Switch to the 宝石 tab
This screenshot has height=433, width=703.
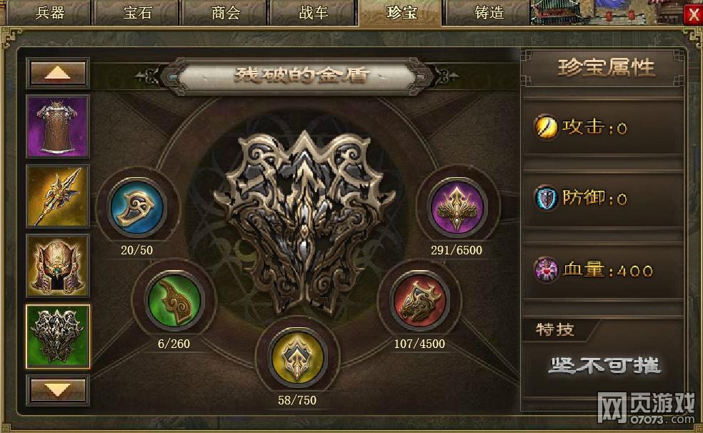point(137,13)
